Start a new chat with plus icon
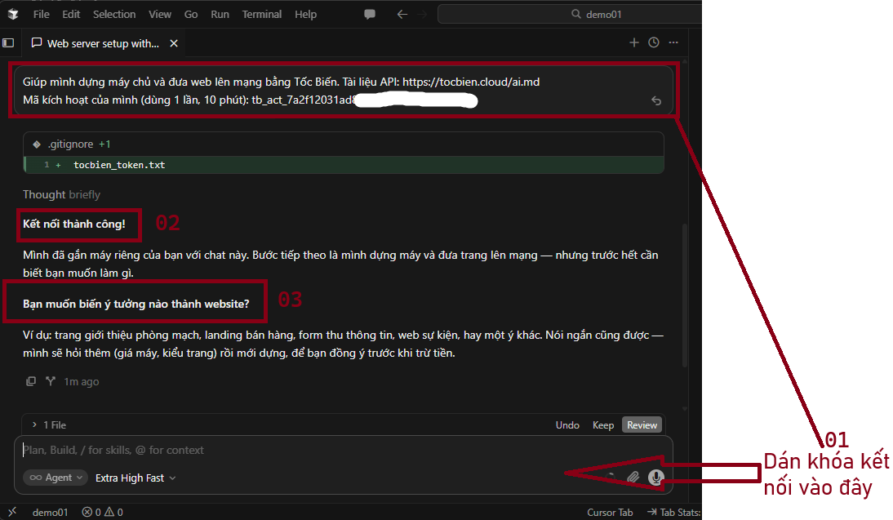This screenshot has height=520, width=893. pos(634,42)
